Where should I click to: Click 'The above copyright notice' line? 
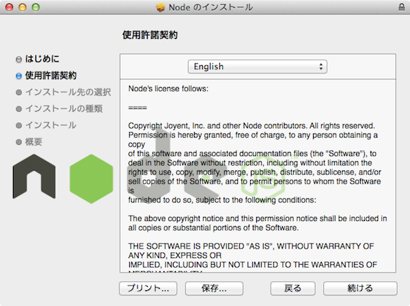(x=258, y=218)
